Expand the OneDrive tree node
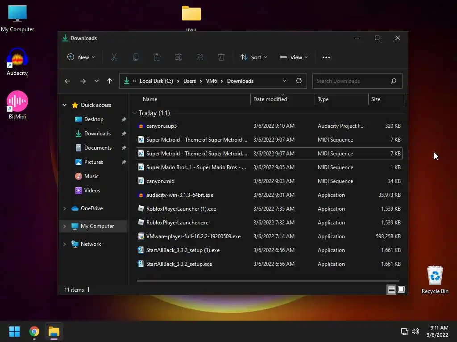457x342 pixels. (x=64, y=208)
